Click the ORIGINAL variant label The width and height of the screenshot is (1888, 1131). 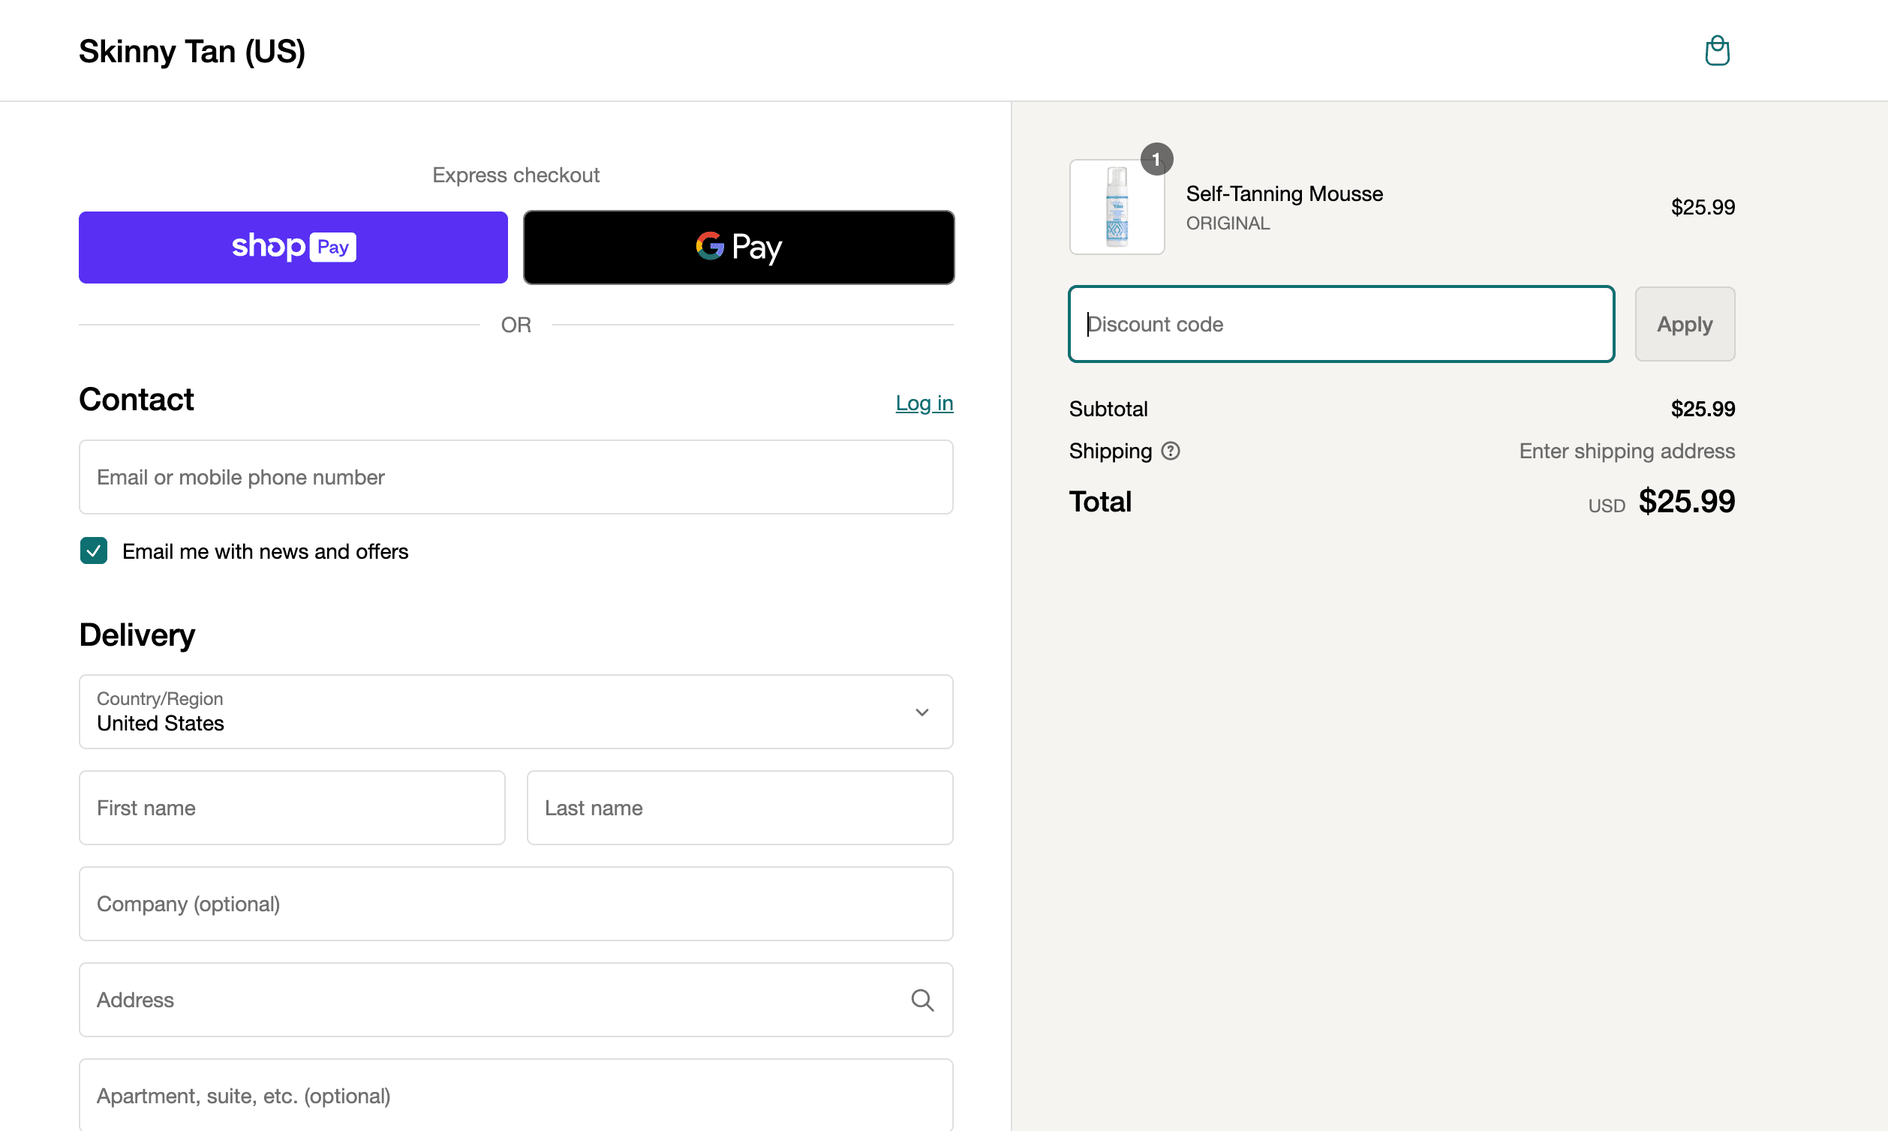click(1228, 223)
